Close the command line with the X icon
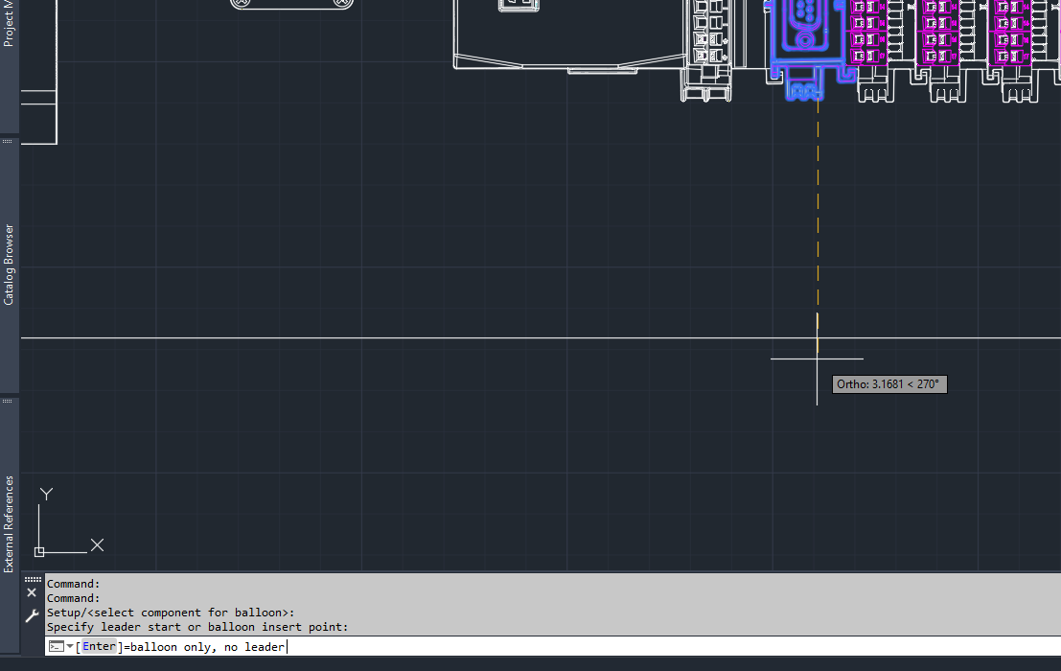Screen dimensions: 1061x671 (x=31, y=592)
